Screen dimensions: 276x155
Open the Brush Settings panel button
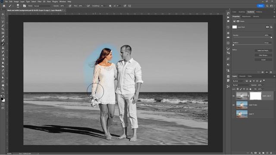coord(25,6)
